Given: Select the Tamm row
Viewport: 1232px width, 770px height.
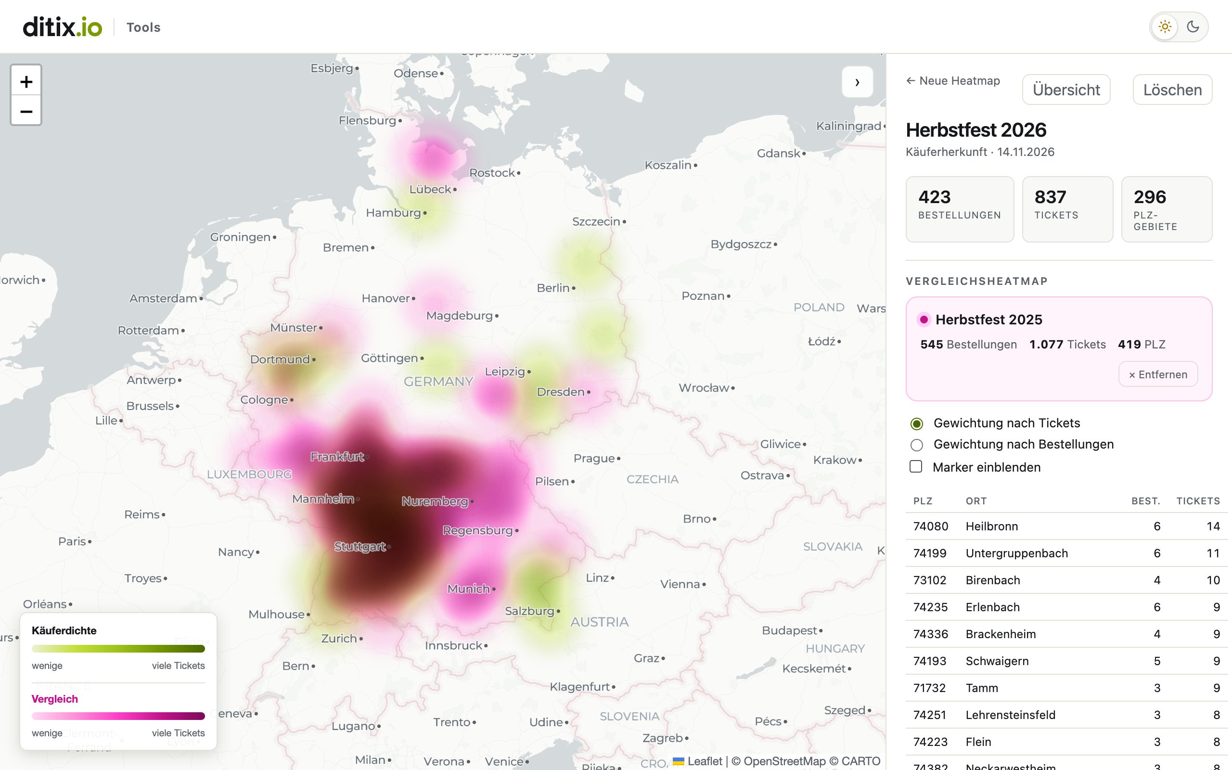Looking at the screenshot, I should (1066, 688).
